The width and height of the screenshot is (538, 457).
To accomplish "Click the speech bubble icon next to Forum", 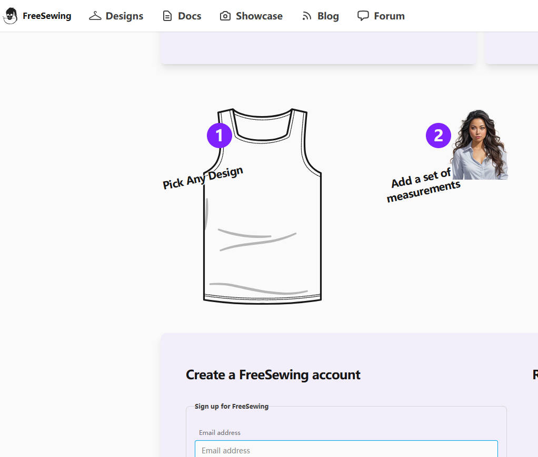I will pyautogui.click(x=364, y=16).
